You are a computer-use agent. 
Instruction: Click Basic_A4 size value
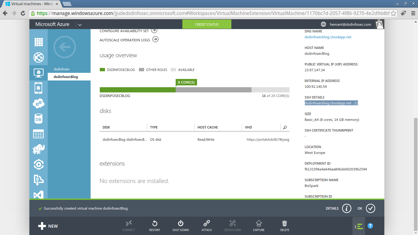click(x=332, y=120)
